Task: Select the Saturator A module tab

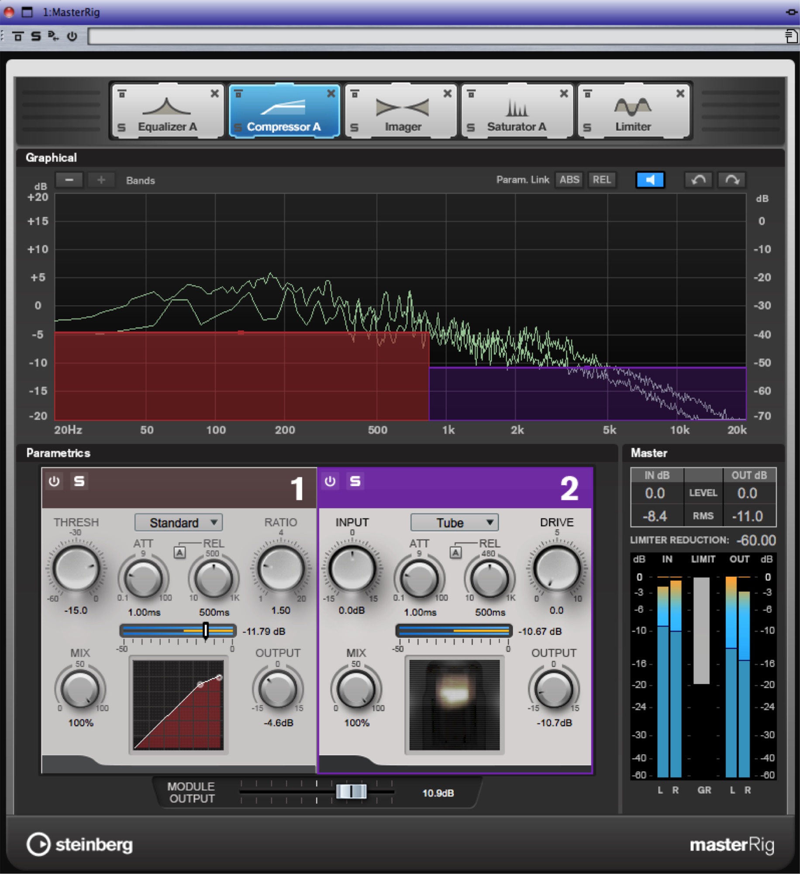Action: pyautogui.click(x=517, y=111)
